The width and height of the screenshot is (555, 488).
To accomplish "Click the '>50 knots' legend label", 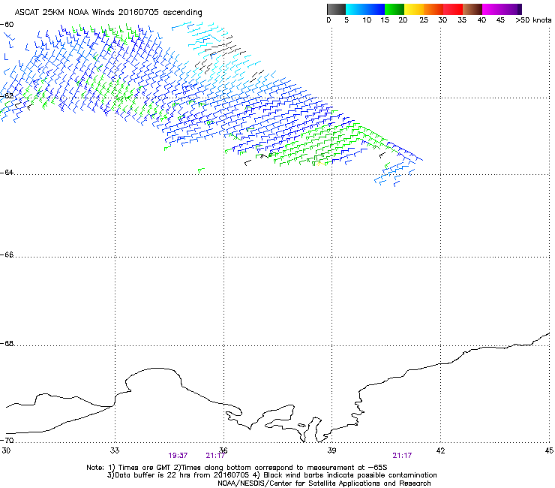I will [x=533, y=20].
